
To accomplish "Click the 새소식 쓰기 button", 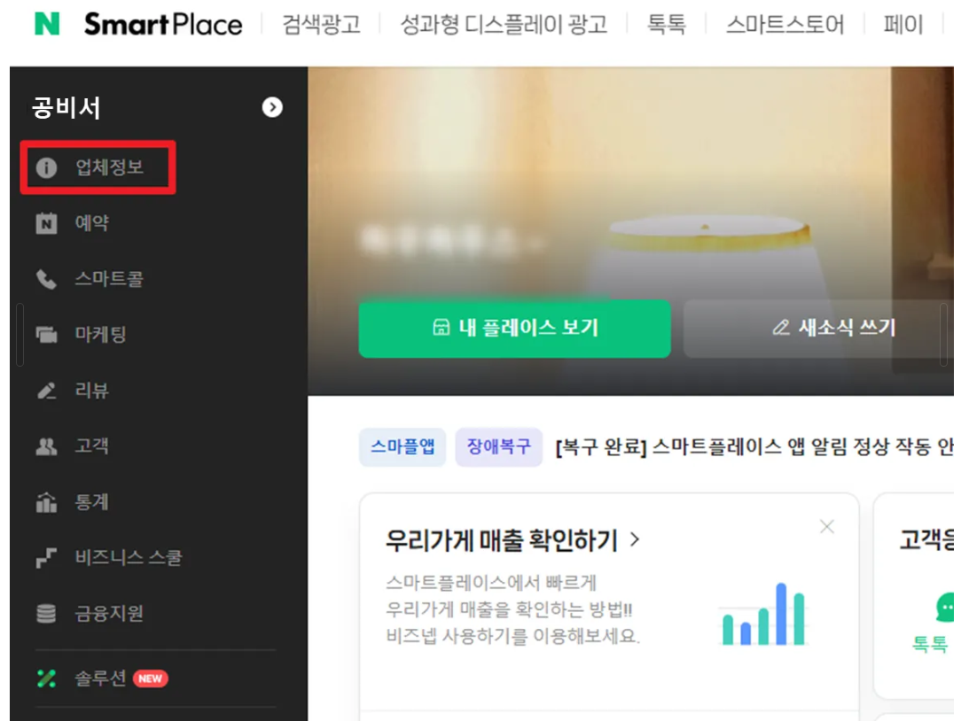I will tap(818, 328).
